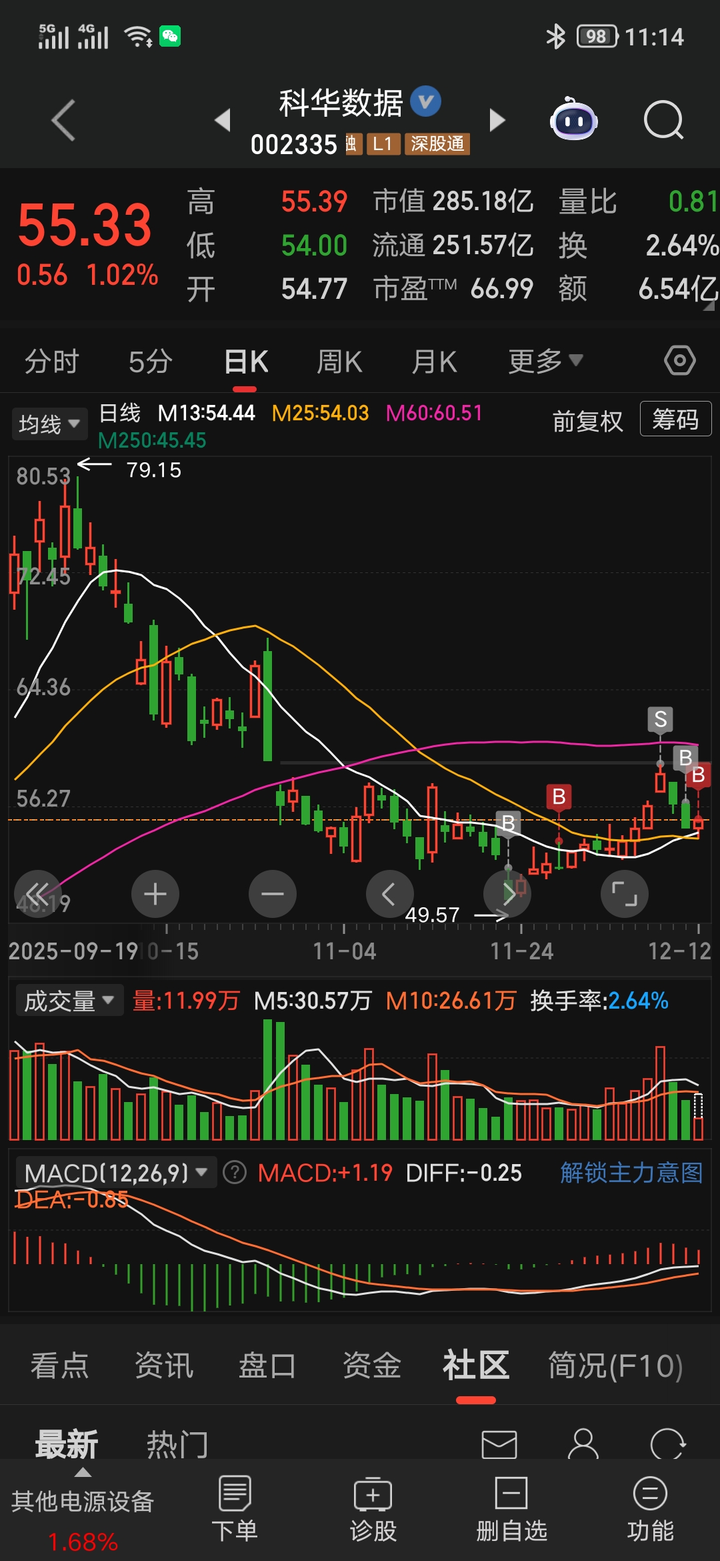Zoom out chart with minus button
This screenshot has width=720, height=1561.
click(273, 894)
